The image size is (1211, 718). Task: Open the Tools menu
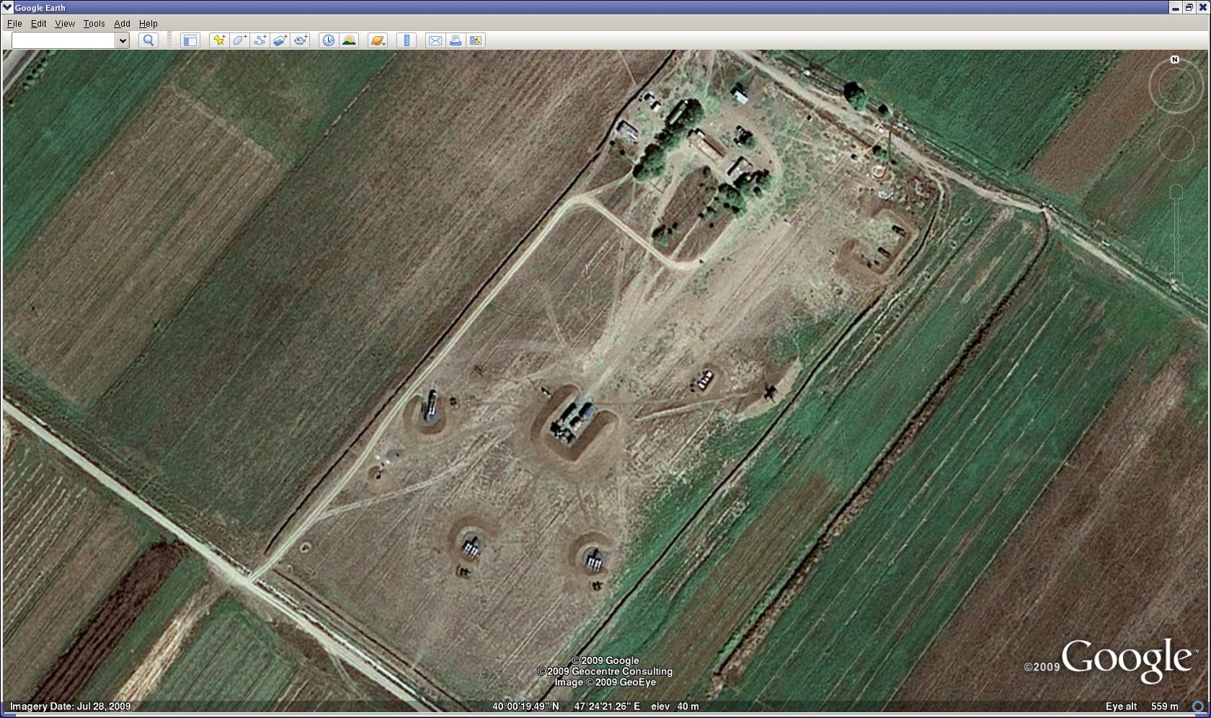coord(94,24)
